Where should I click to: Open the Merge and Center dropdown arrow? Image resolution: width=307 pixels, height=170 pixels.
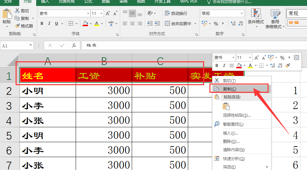(x=195, y=24)
